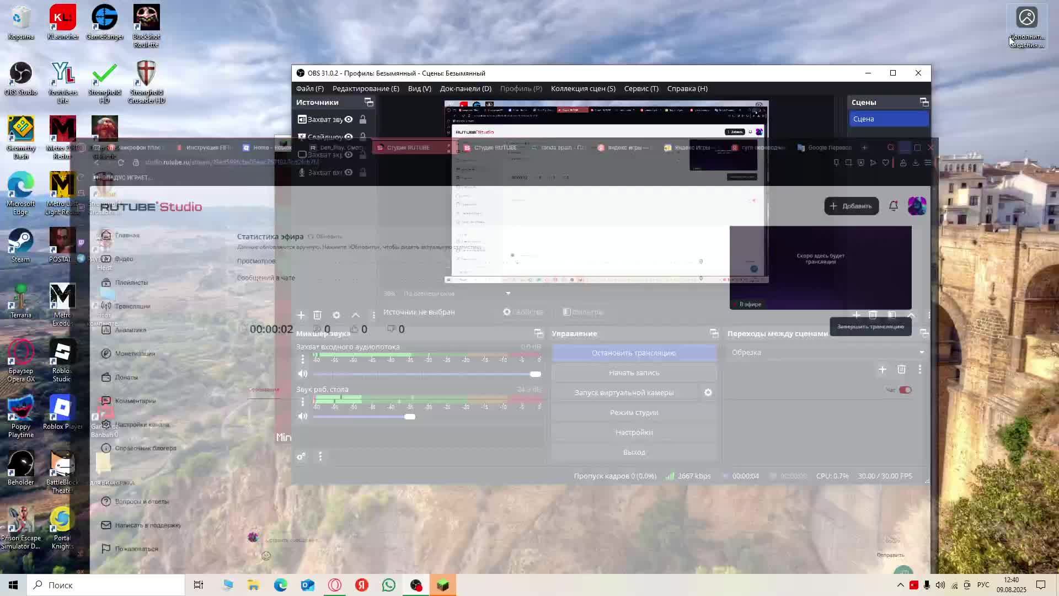
Task: Open virtual camera settings gear icon
Action: pos(708,392)
